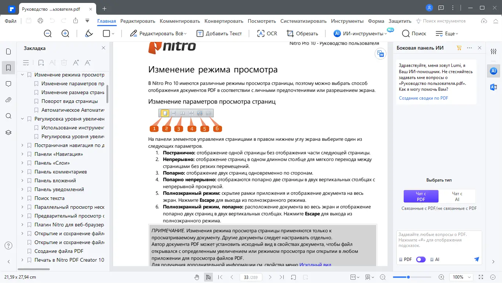Click the zoom in magnifier in the top toolbar
502x283 pixels.
(x=65, y=33)
